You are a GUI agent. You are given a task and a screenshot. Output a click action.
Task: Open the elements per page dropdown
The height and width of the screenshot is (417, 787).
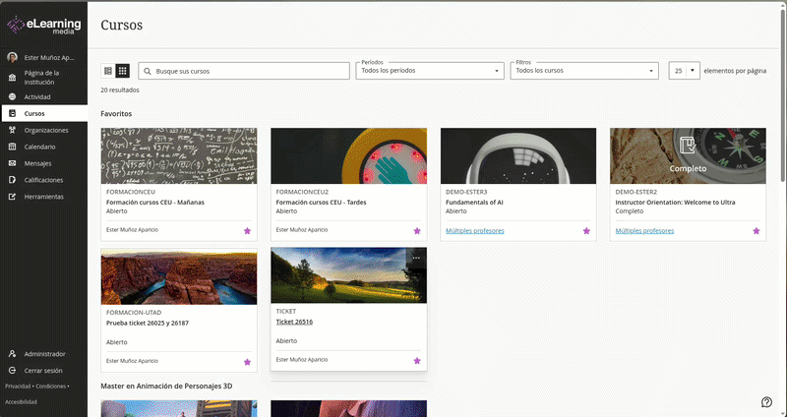point(684,71)
